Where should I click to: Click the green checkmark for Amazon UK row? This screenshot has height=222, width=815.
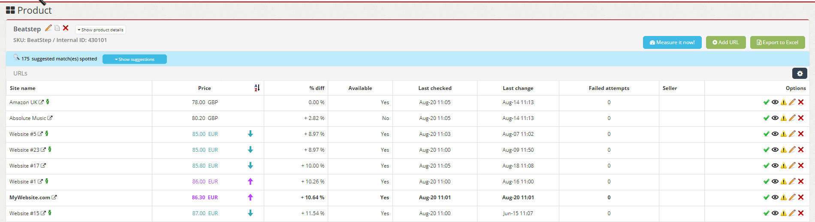(766, 102)
